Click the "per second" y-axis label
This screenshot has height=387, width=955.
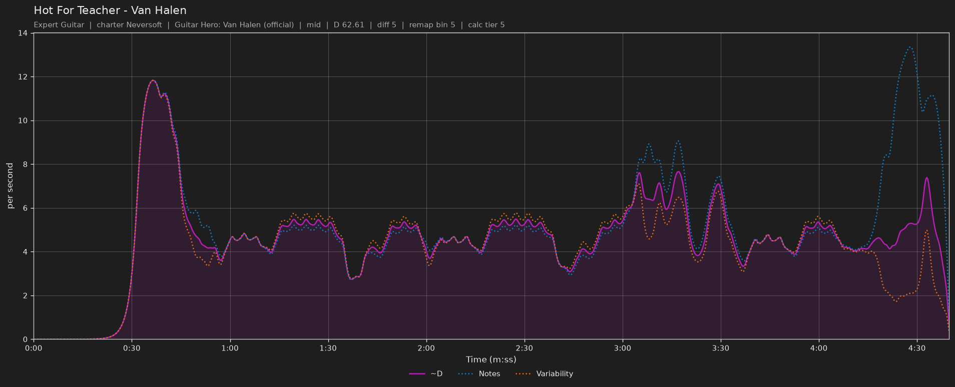point(10,186)
